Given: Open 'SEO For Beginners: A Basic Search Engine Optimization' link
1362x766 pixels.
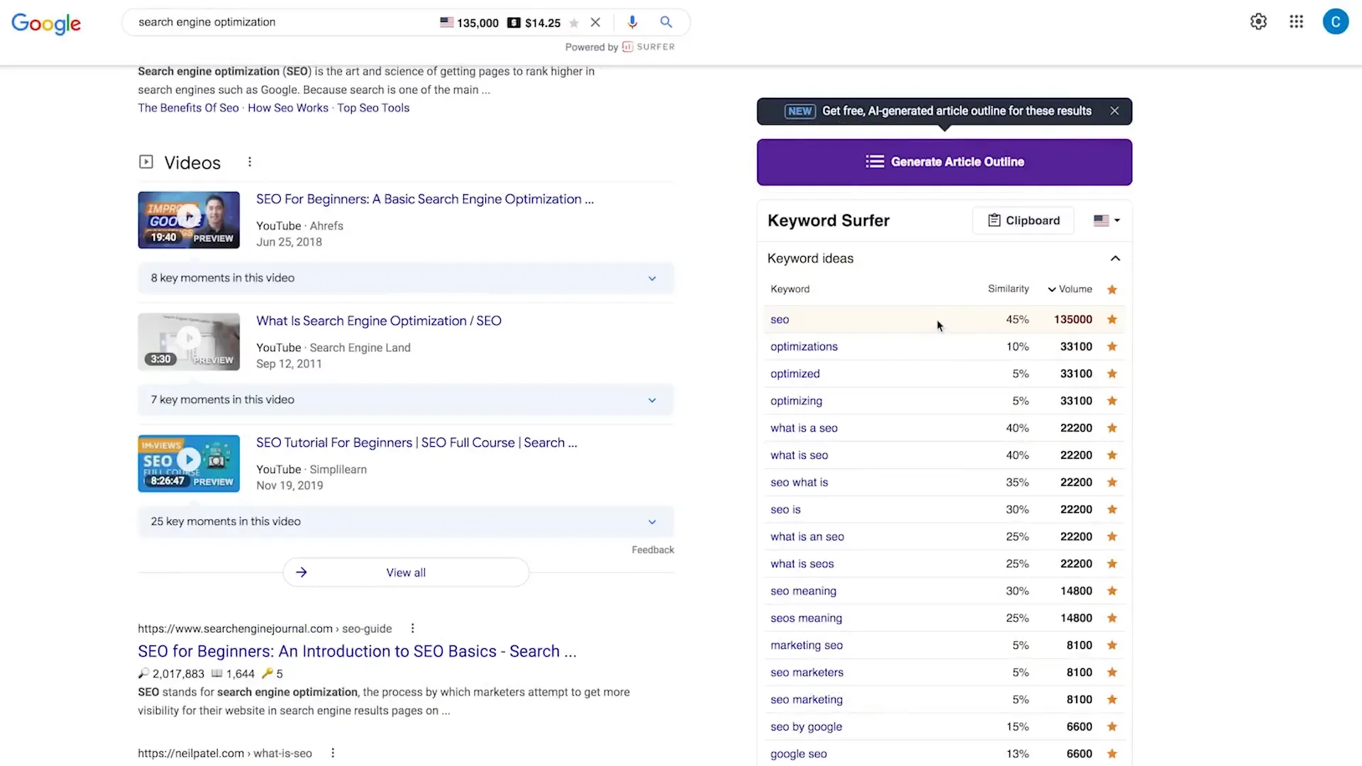Looking at the screenshot, I should 425,199.
